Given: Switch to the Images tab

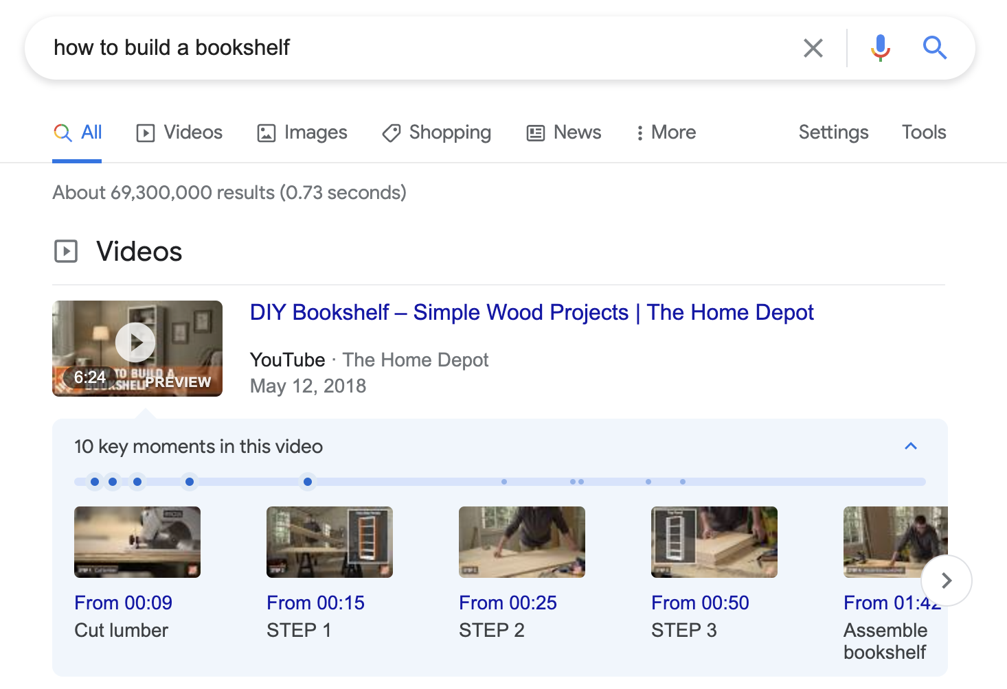Looking at the screenshot, I should (302, 132).
